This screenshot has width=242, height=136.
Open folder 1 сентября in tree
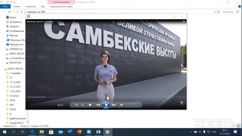(x=14, y=73)
